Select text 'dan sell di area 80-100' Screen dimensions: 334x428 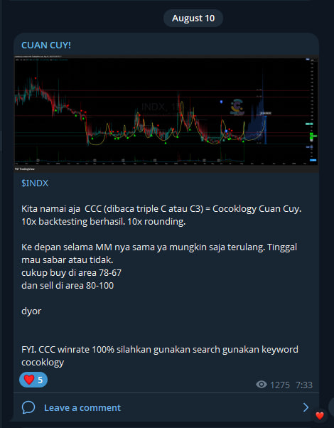[68, 286]
